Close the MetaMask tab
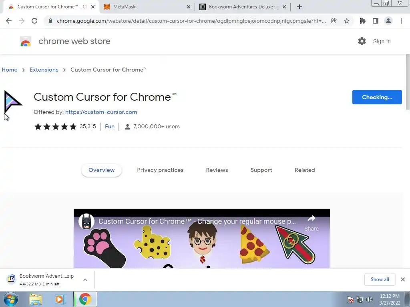This screenshot has height=307, width=410. [x=189, y=7]
